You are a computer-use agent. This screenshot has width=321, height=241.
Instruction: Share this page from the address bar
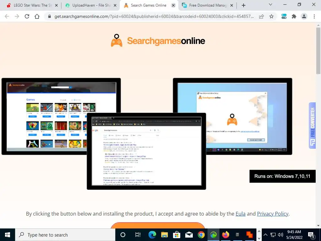[261, 16]
